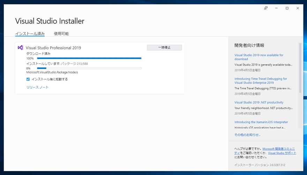The height and width of the screenshot is (175, 307).
Task: Click the install progress bar at 8%
Action: click(x=89, y=68)
